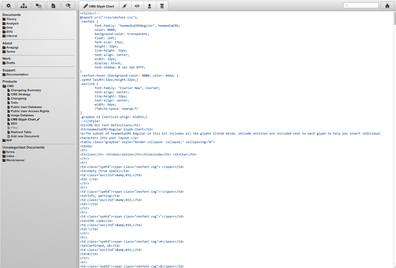The width and height of the screenshot is (396, 268).
Task: Click the upload icon in the toolbar
Action: point(150,6)
